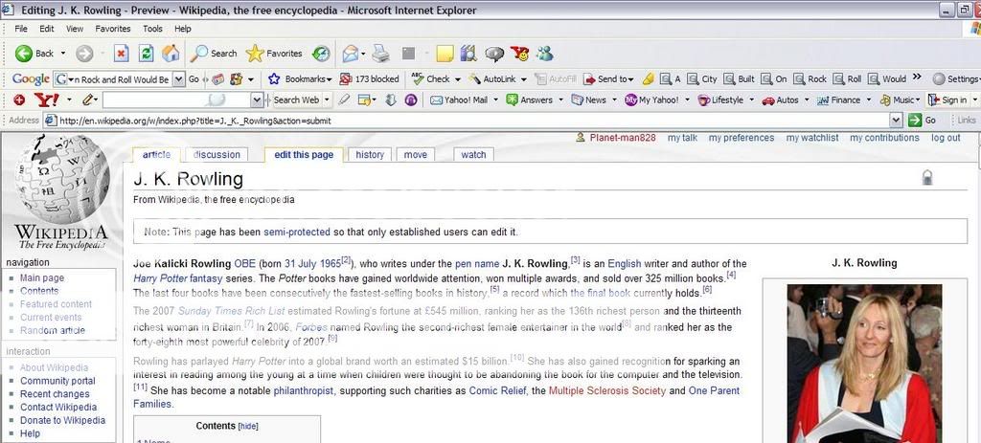Click the red plus Yahoo toolbar icon

19,100
